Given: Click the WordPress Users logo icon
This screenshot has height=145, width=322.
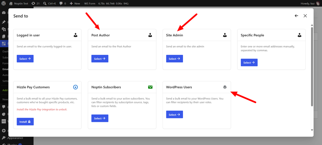Looking at the screenshot, I should point(225,87).
